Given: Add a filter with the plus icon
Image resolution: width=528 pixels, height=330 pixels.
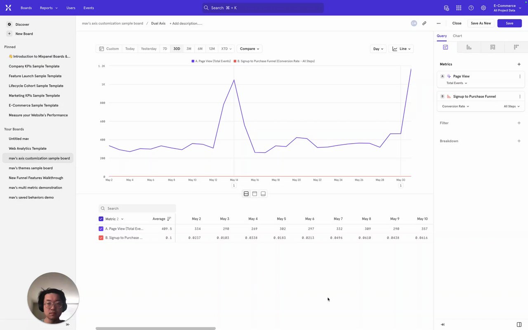Looking at the screenshot, I should pos(519,123).
